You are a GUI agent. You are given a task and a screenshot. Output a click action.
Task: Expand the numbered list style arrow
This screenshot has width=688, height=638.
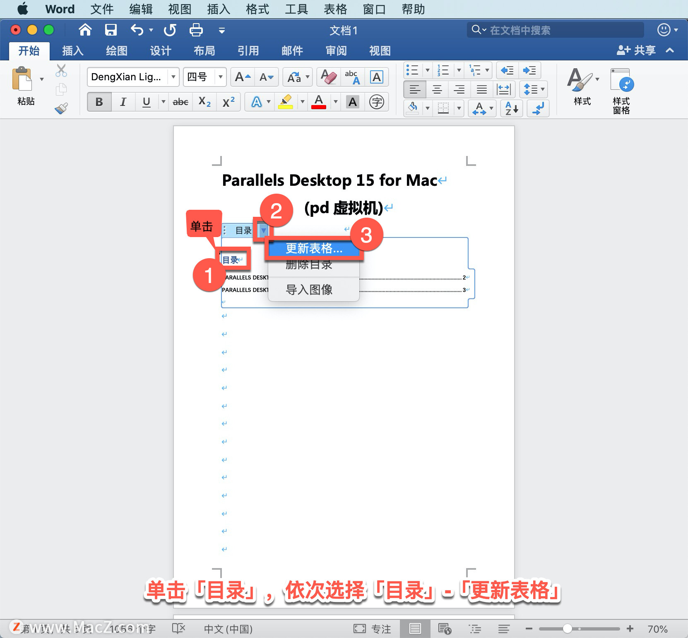click(459, 70)
